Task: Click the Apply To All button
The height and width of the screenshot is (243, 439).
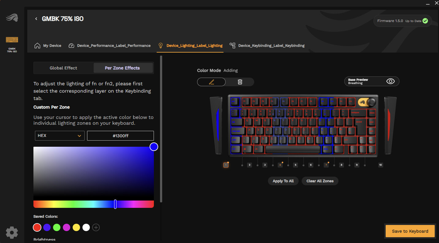Action: coord(283,181)
